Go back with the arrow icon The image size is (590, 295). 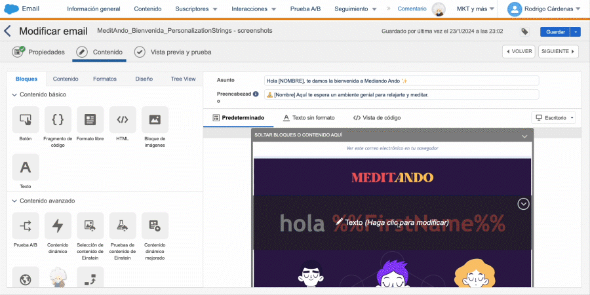click(8, 31)
